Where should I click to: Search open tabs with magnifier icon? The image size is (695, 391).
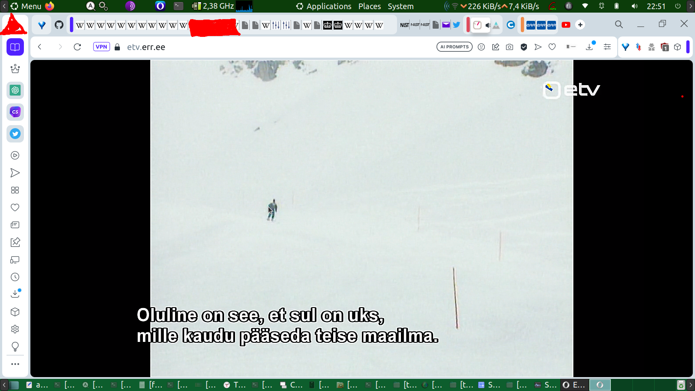[x=619, y=24]
